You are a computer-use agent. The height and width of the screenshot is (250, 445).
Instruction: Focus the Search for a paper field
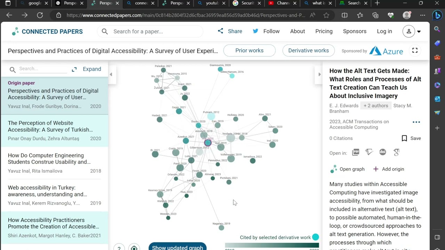[150, 31]
